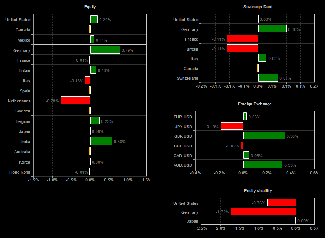Image resolution: width=325 pixels, height=238 pixels.
Task: Click the Belgium equity bar
Action: coord(95,121)
